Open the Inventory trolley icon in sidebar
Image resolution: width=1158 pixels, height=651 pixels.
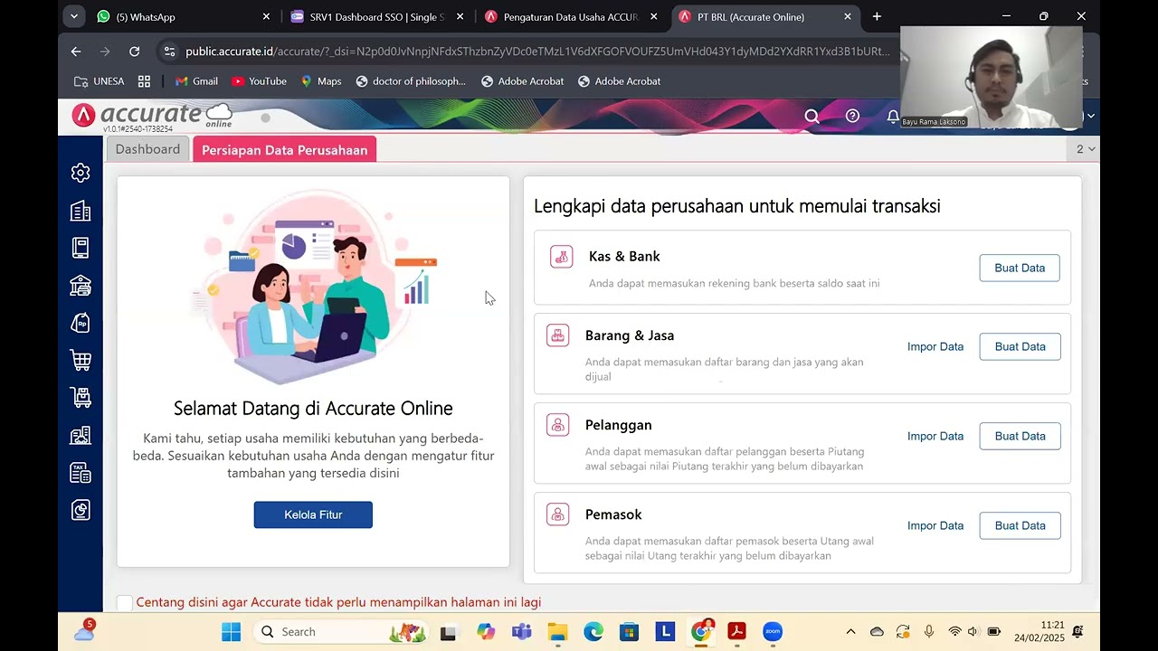[x=81, y=397]
